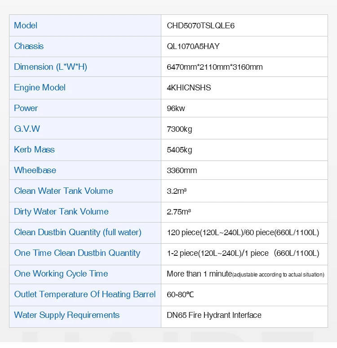The image size is (337, 348).
Task: Click the Clean Dustbin Quantity (full water) label
Action: (x=78, y=232)
